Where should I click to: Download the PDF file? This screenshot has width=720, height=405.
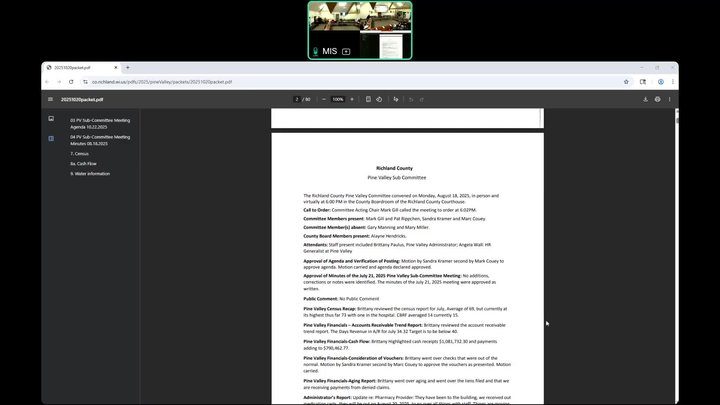point(645,99)
